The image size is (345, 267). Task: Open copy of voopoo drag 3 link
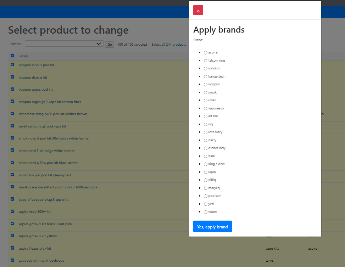point(44,199)
